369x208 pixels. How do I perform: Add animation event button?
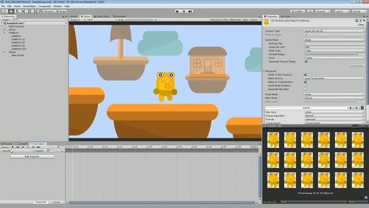(62, 151)
